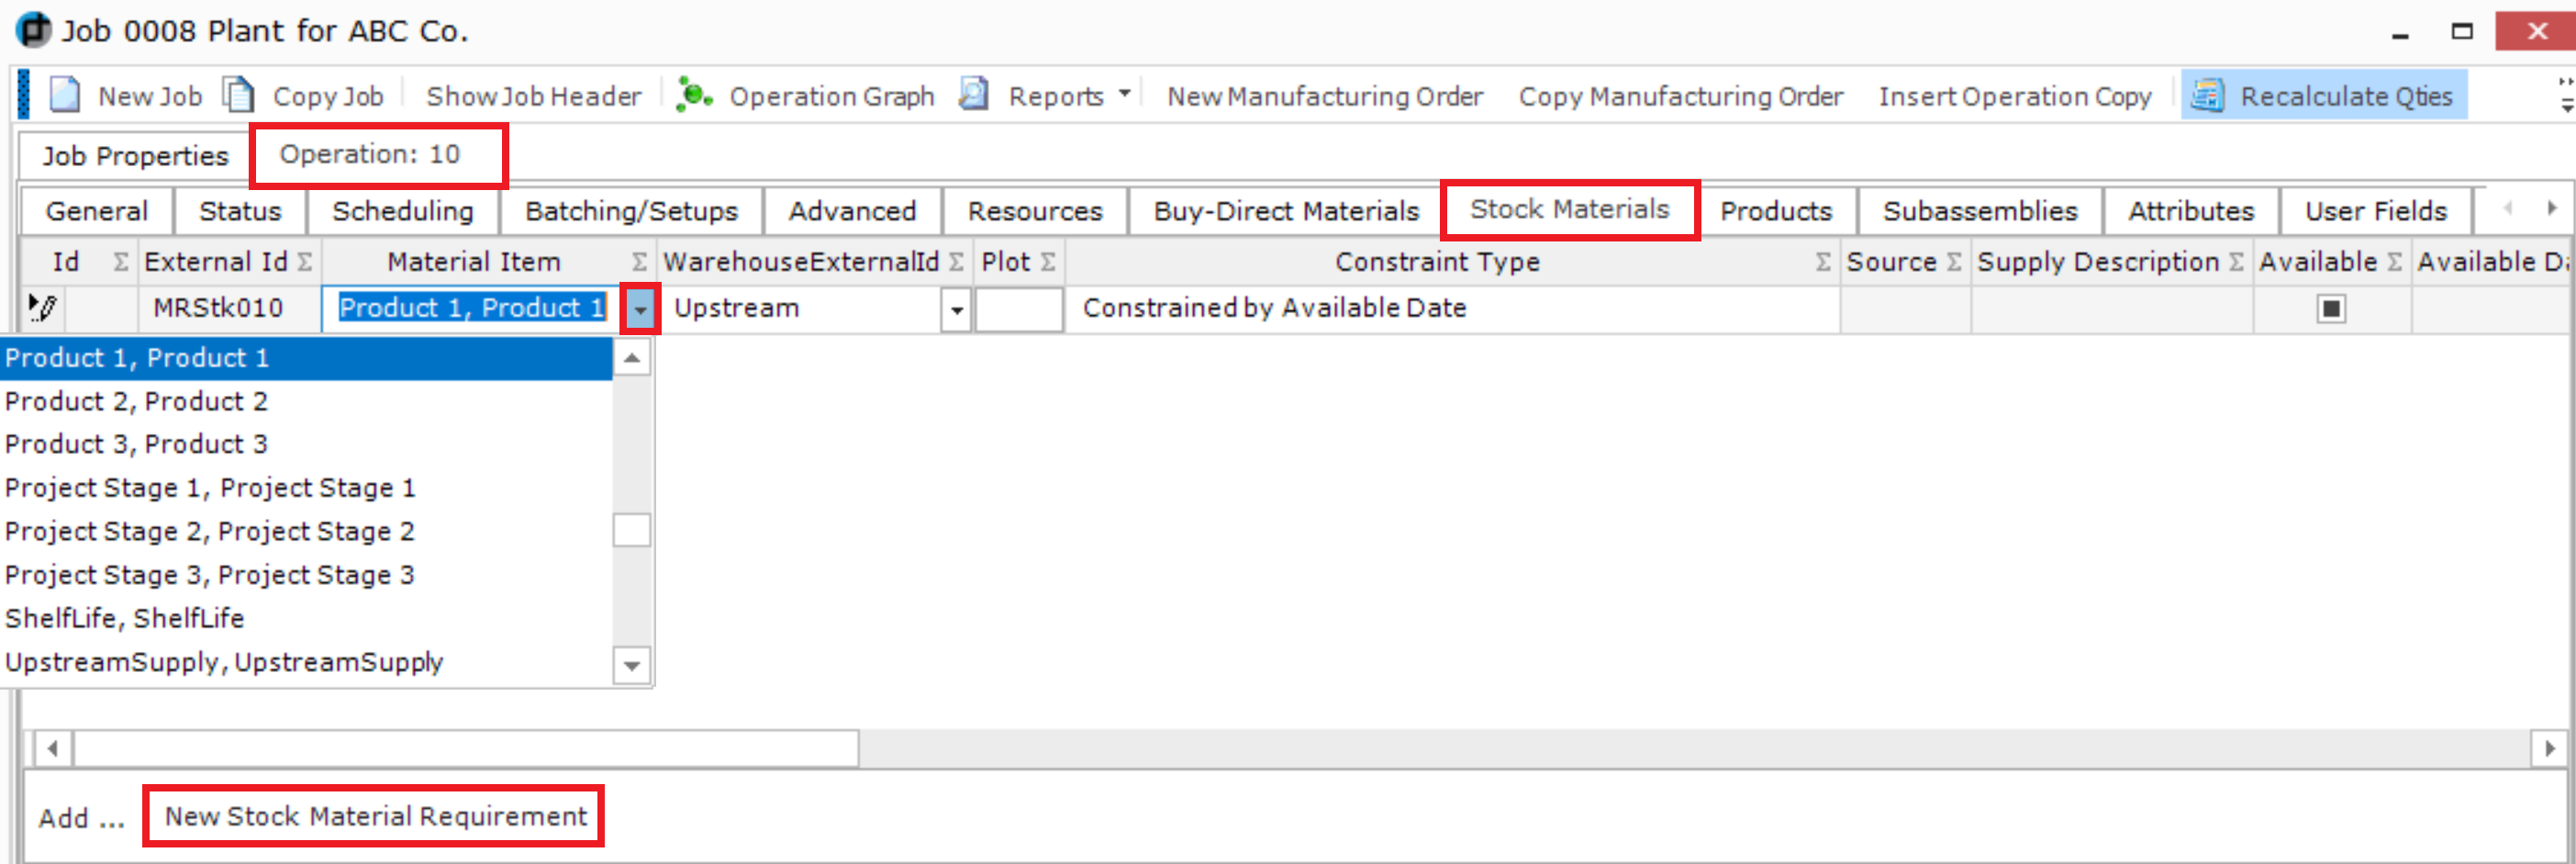Open the Operation Graph icon
Screen dimensions: 2576x864
coord(693,95)
